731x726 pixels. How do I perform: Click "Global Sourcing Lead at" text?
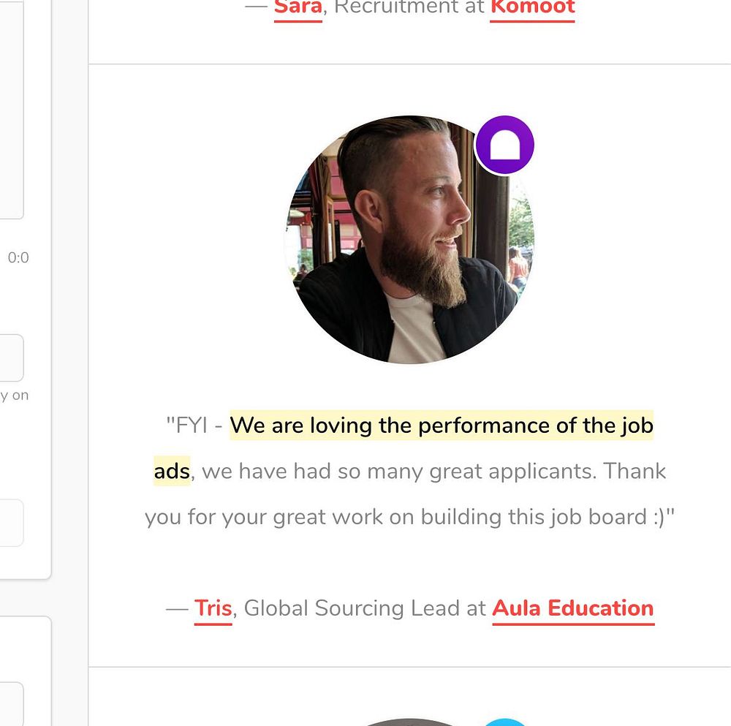tap(365, 608)
